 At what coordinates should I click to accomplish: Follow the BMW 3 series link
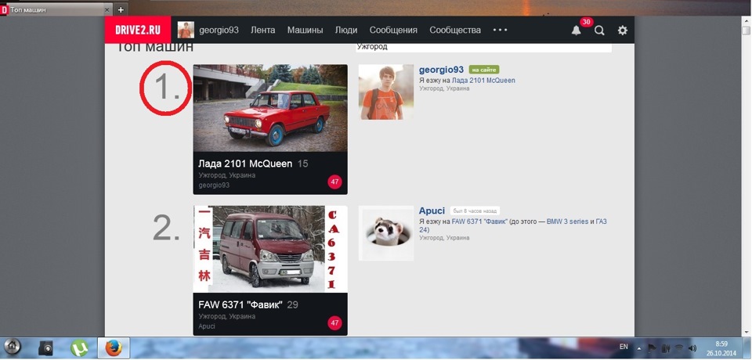567,221
